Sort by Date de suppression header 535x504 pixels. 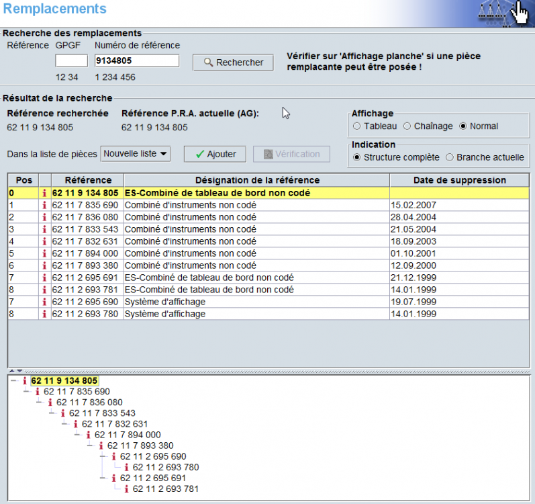459,180
